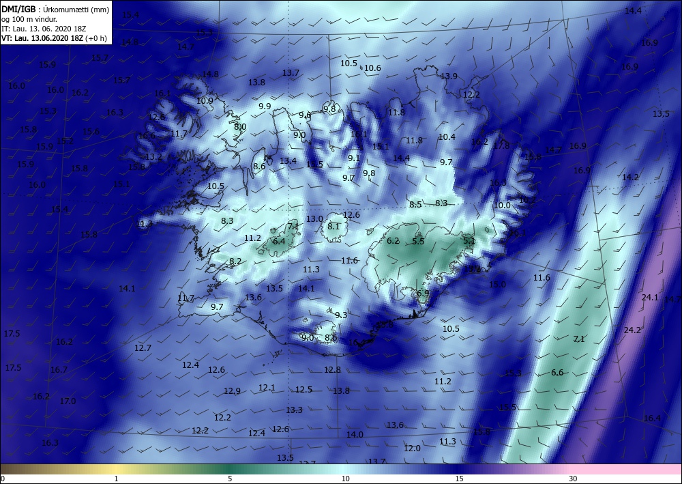The width and height of the screenshot is (682, 484).
Task: Click the 6.4 value on the western glacier
Action: click(279, 241)
